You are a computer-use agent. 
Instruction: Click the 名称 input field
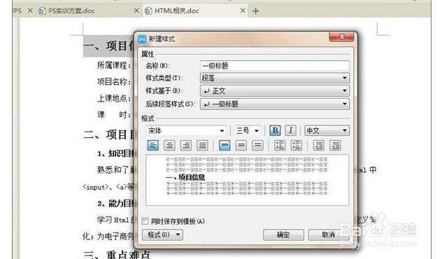click(275, 66)
